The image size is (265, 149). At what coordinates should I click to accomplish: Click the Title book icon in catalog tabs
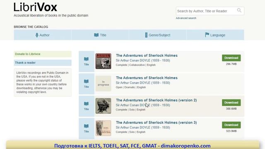[x=96, y=35]
